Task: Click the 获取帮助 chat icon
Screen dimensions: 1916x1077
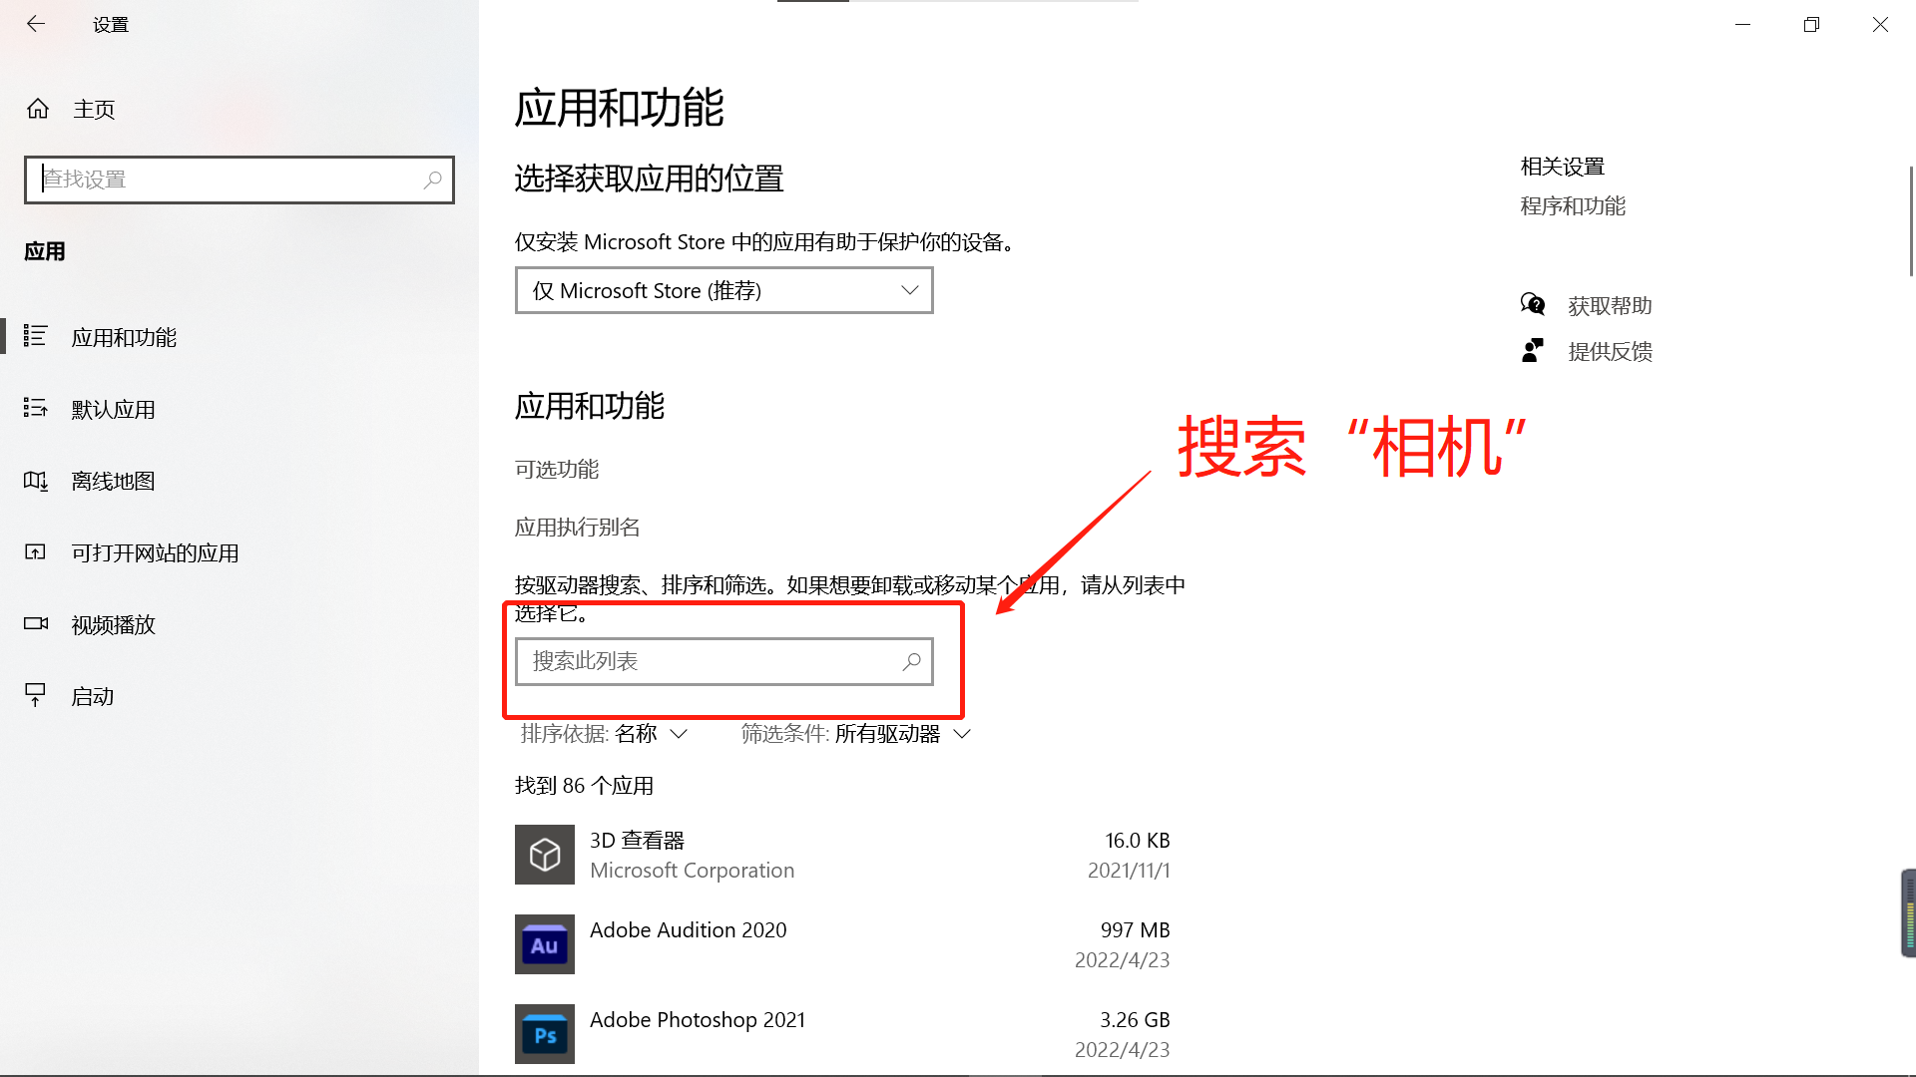Action: click(x=1532, y=305)
